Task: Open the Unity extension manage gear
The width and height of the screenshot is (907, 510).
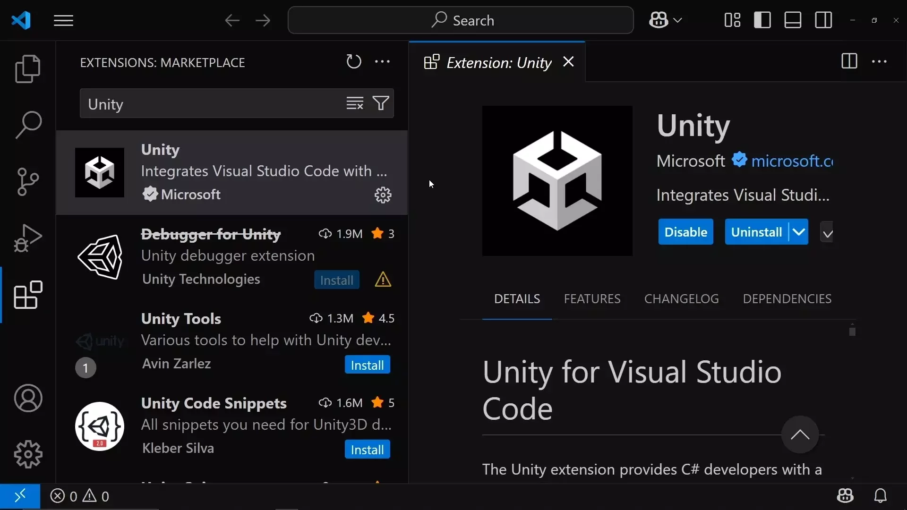Action: click(x=383, y=195)
